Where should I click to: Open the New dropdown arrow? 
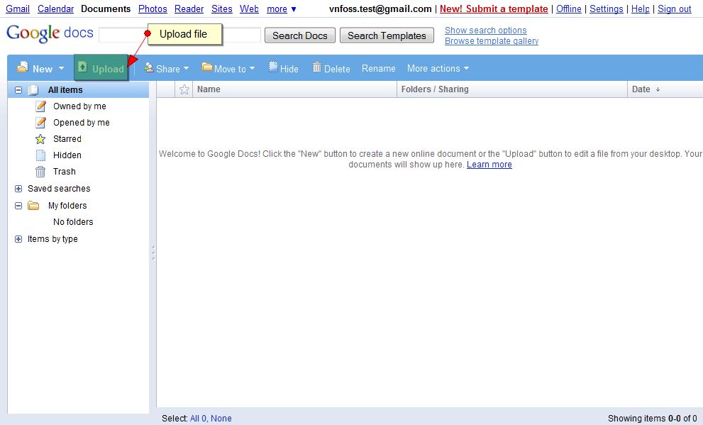click(61, 69)
